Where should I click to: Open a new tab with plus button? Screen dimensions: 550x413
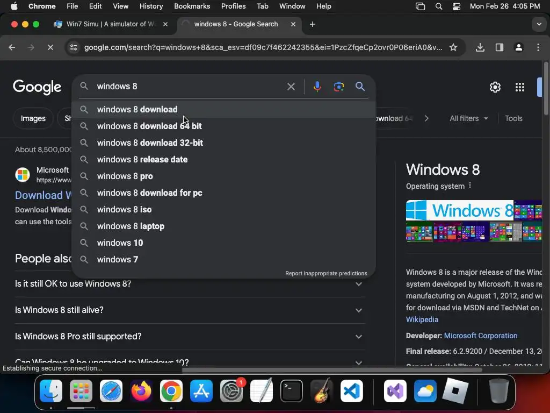click(312, 24)
